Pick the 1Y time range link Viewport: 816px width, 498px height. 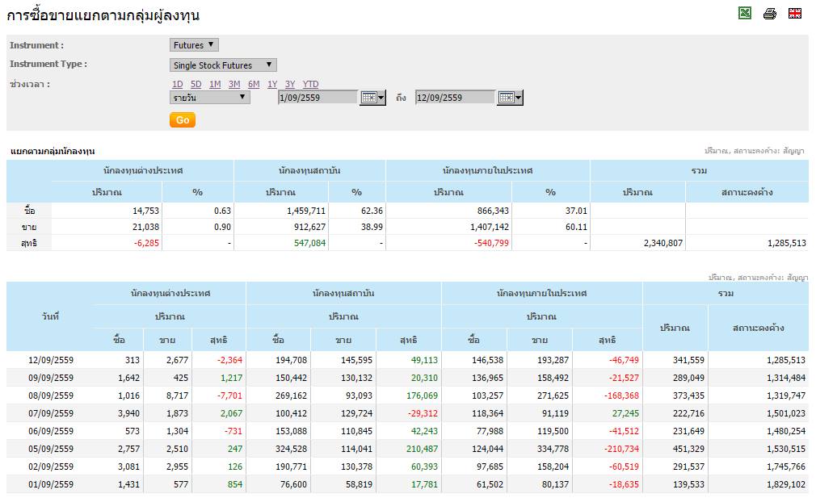pyautogui.click(x=272, y=84)
